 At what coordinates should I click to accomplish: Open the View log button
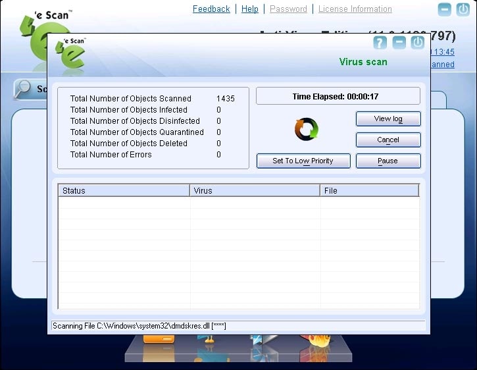(388, 119)
